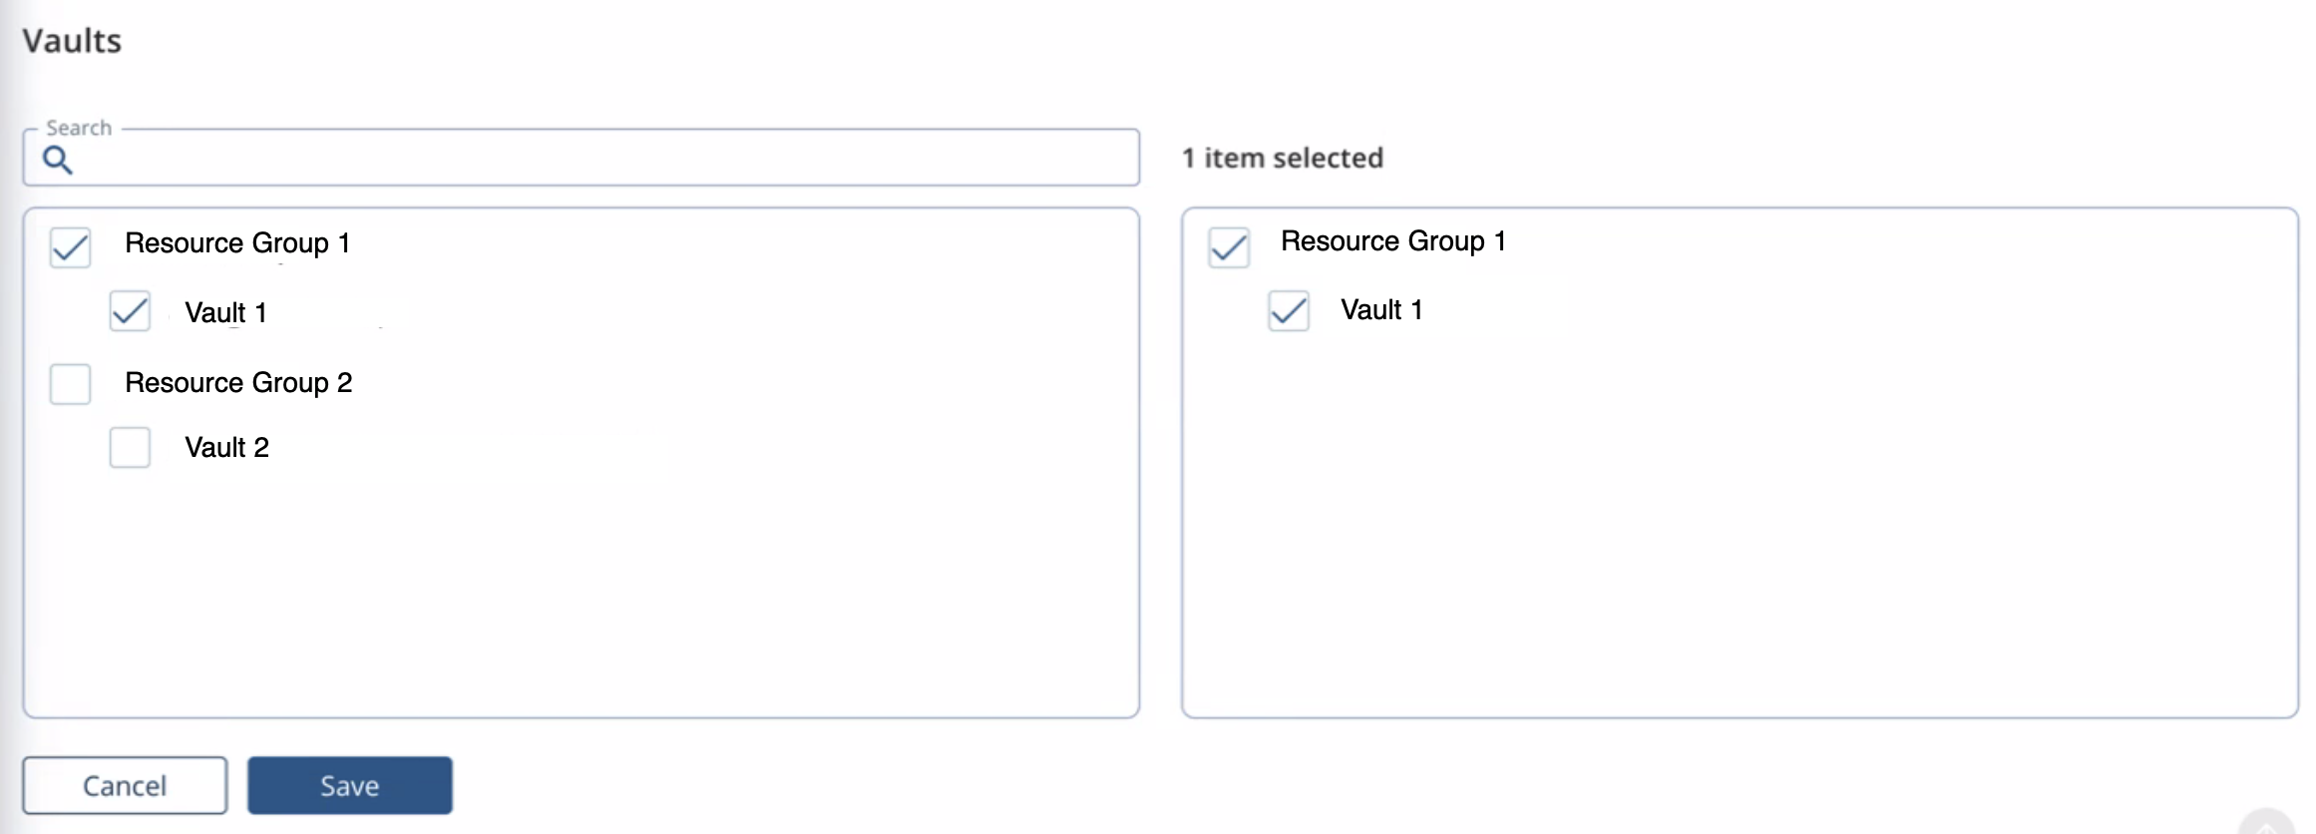Select the Resource Group 1 label in left panel

pos(237,242)
